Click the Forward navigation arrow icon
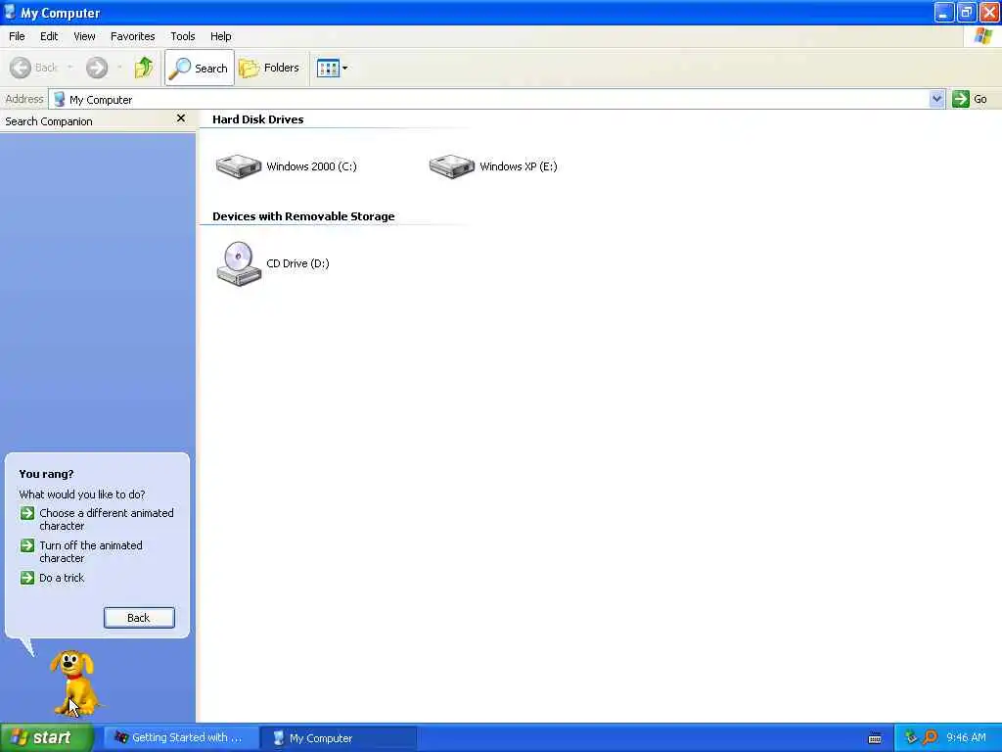 click(x=97, y=68)
